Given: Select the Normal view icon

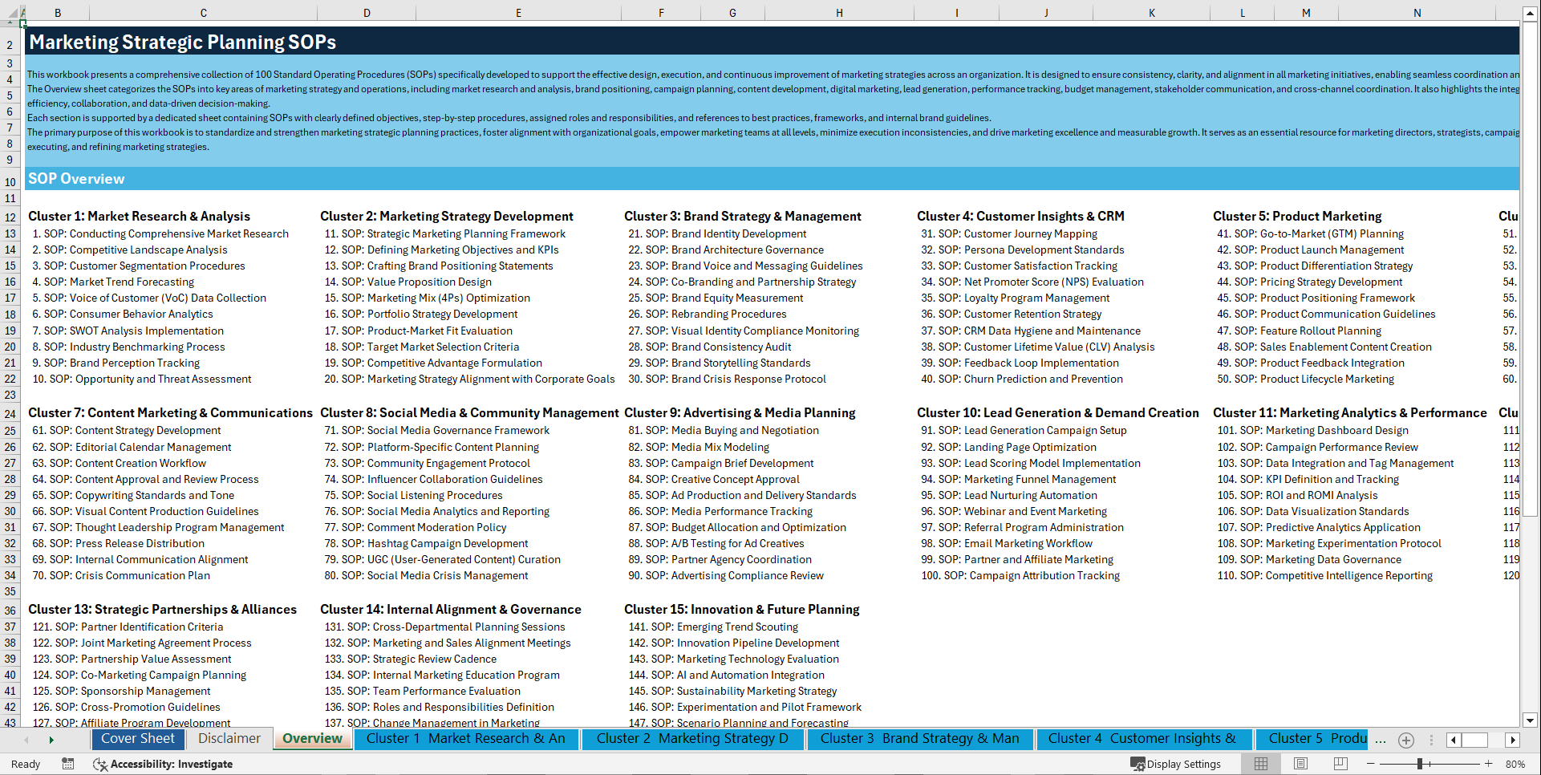Looking at the screenshot, I should tap(1260, 764).
